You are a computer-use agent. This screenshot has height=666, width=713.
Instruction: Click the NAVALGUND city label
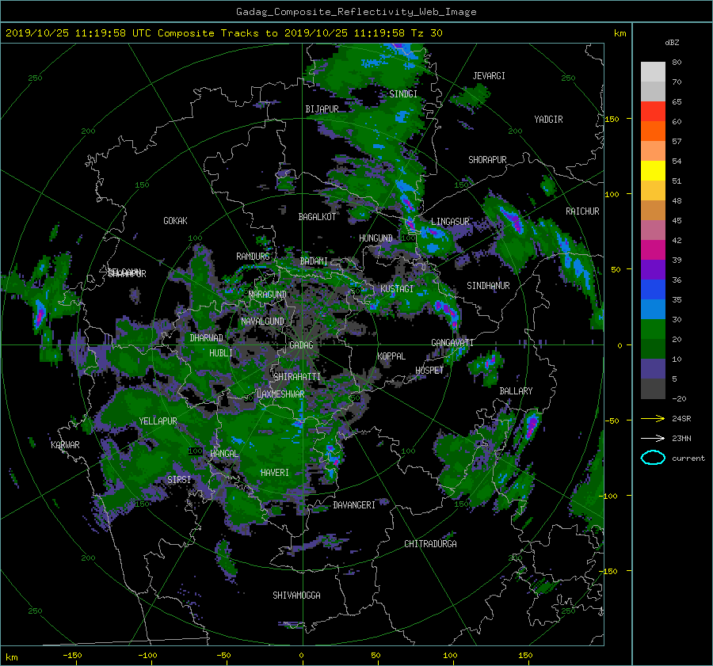(262, 321)
